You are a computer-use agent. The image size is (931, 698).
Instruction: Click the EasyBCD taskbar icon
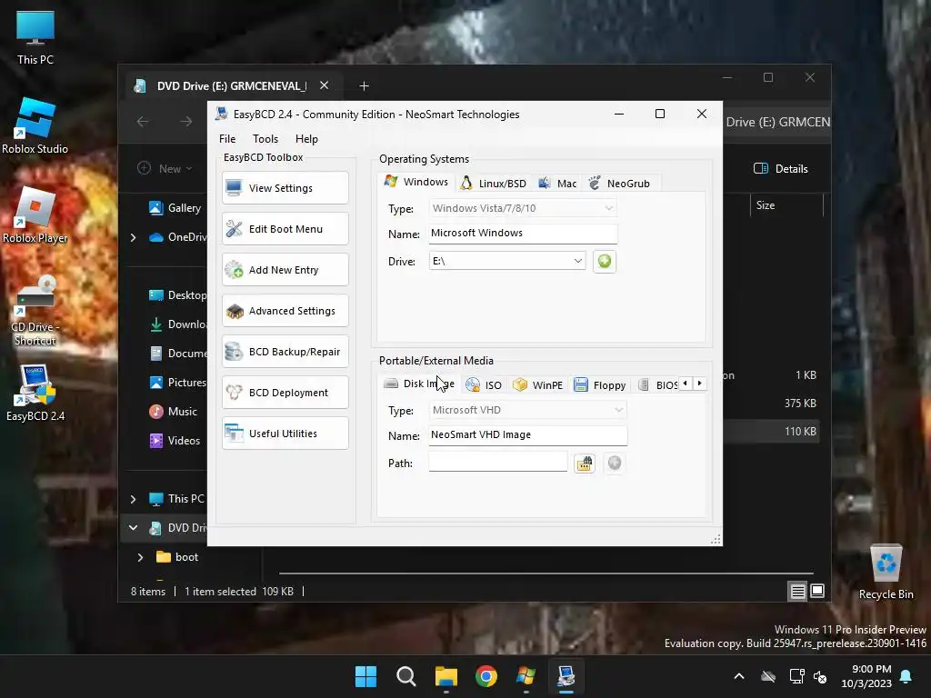coord(566,676)
